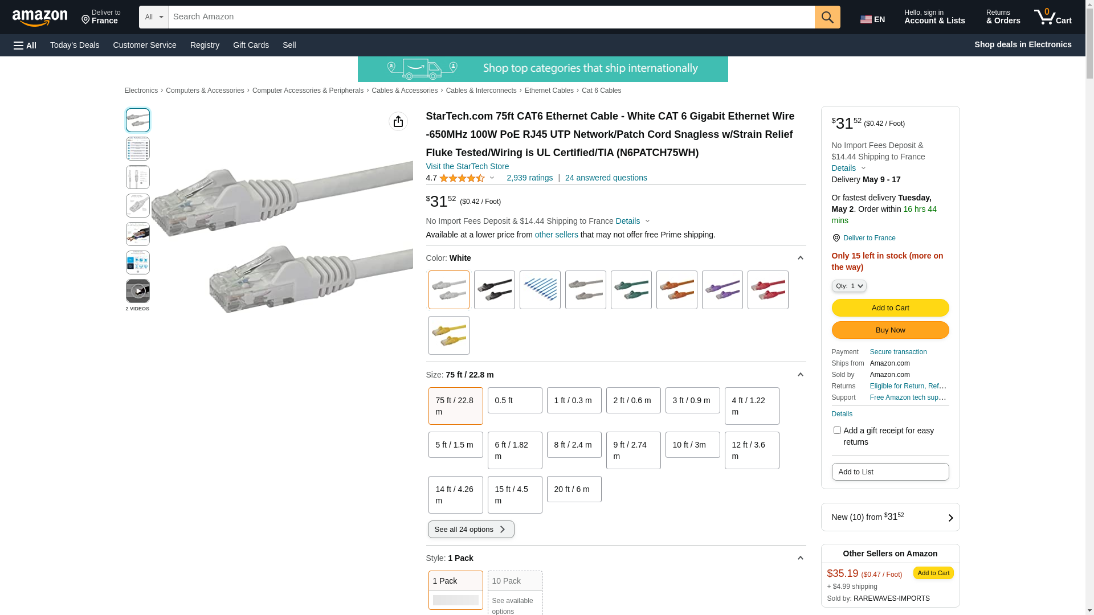Visit the StarTech Store link

(467, 166)
